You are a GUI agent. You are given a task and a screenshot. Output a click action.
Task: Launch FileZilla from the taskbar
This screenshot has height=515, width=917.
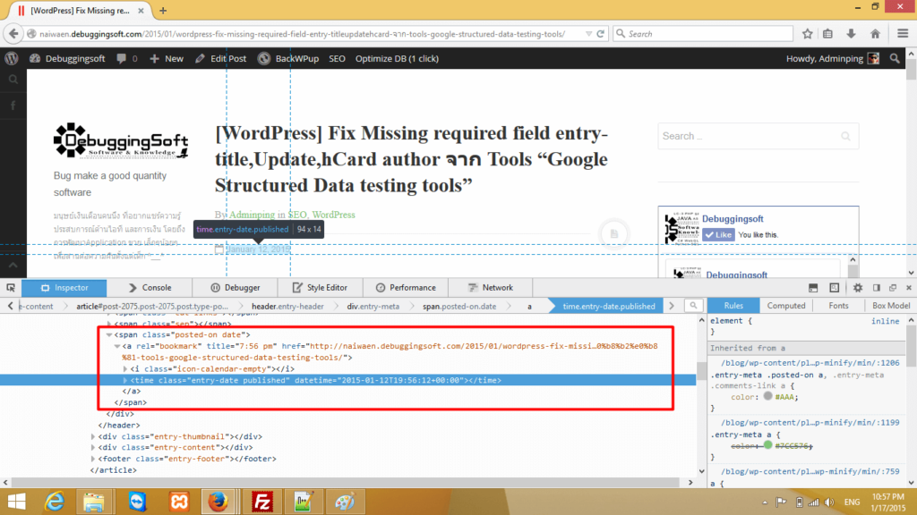(x=262, y=502)
